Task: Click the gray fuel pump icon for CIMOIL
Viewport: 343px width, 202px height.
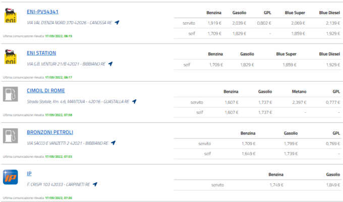Action: point(10,94)
